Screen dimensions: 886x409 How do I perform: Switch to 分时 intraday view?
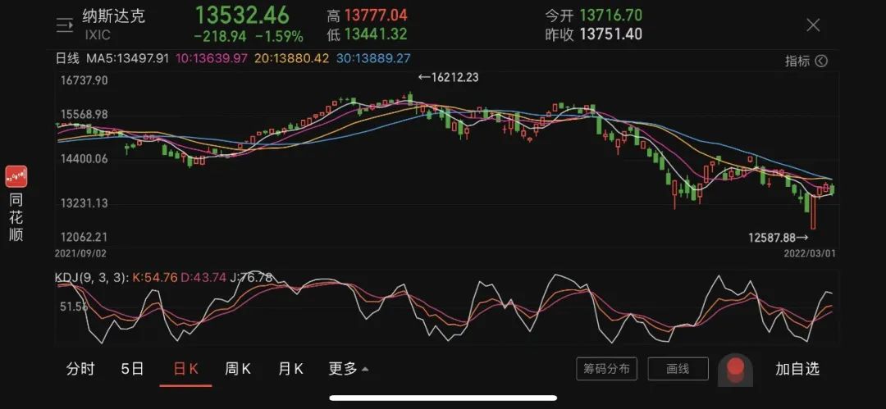(80, 369)
